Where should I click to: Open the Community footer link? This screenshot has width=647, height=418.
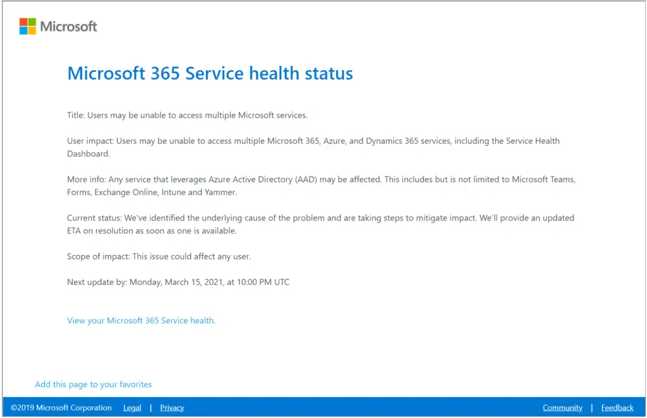tap(562, 408)
